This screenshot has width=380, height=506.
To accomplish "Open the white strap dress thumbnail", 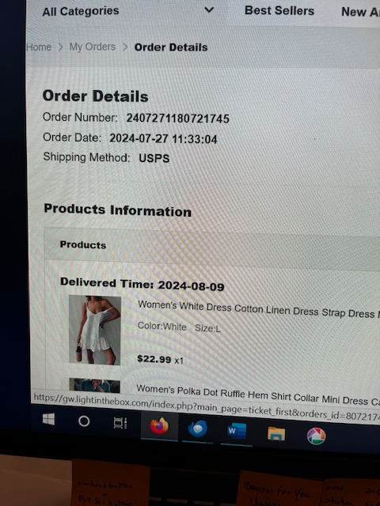I will coord(95,330).
